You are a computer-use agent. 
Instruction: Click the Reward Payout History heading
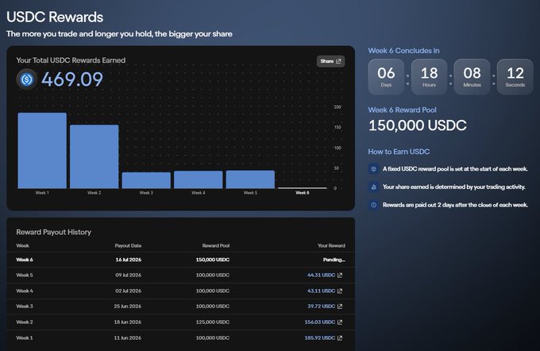54,232
